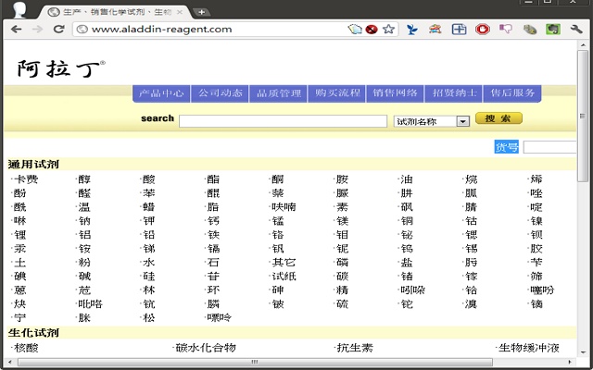Open the 胺 reagent category link
Image resolution: width=593 pixels, height=370 pixels.
[342, 179]
